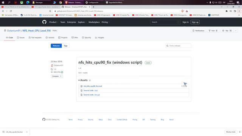Show hidden system tray icons
The width and height of the screenshot is (242, 136).
click(207, 3)
